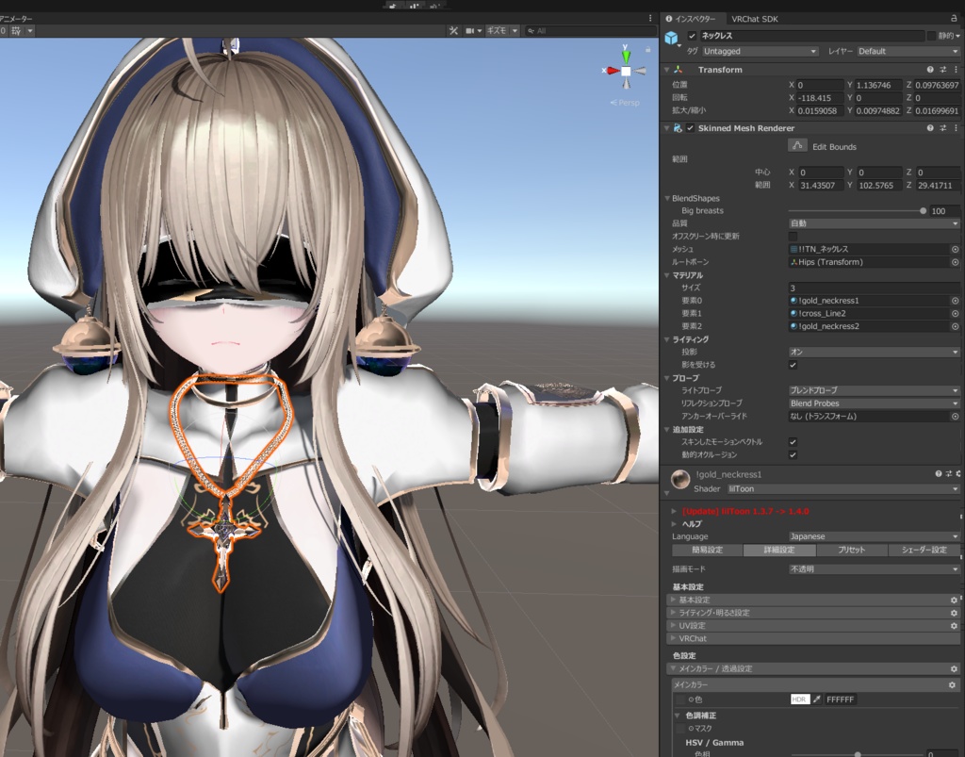Open Transform preset selector icon
965x757 pixels.
coord(942,70)
